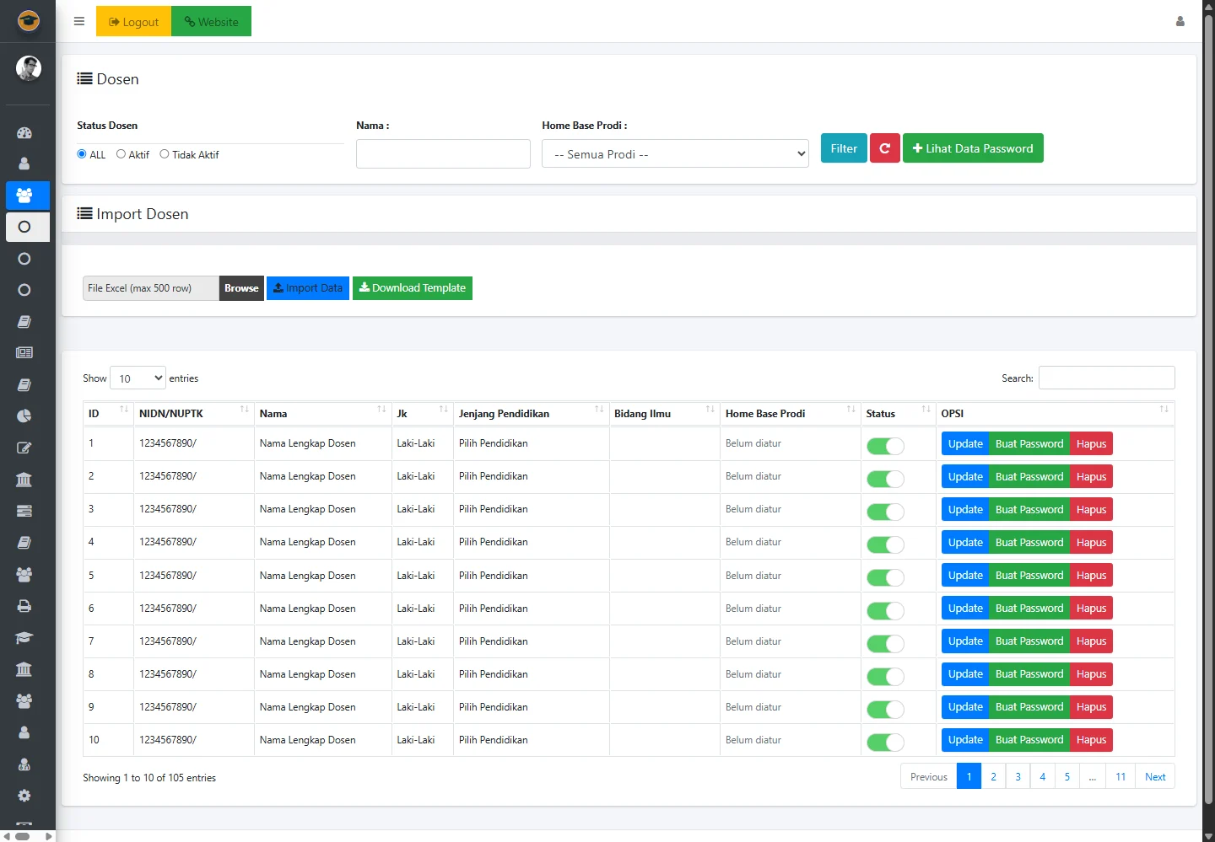Click Next in table pagination

(1154, 777)
